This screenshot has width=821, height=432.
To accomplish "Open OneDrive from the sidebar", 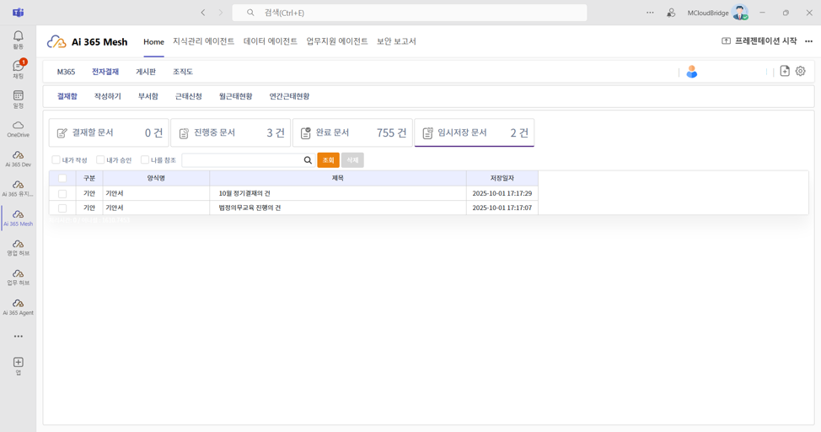I will [x=18, y=128].
